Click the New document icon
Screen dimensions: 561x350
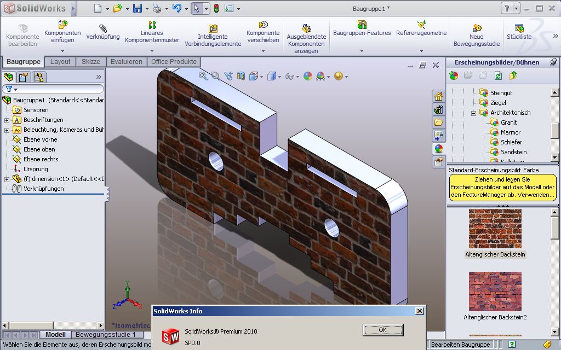tap(98, 8)
